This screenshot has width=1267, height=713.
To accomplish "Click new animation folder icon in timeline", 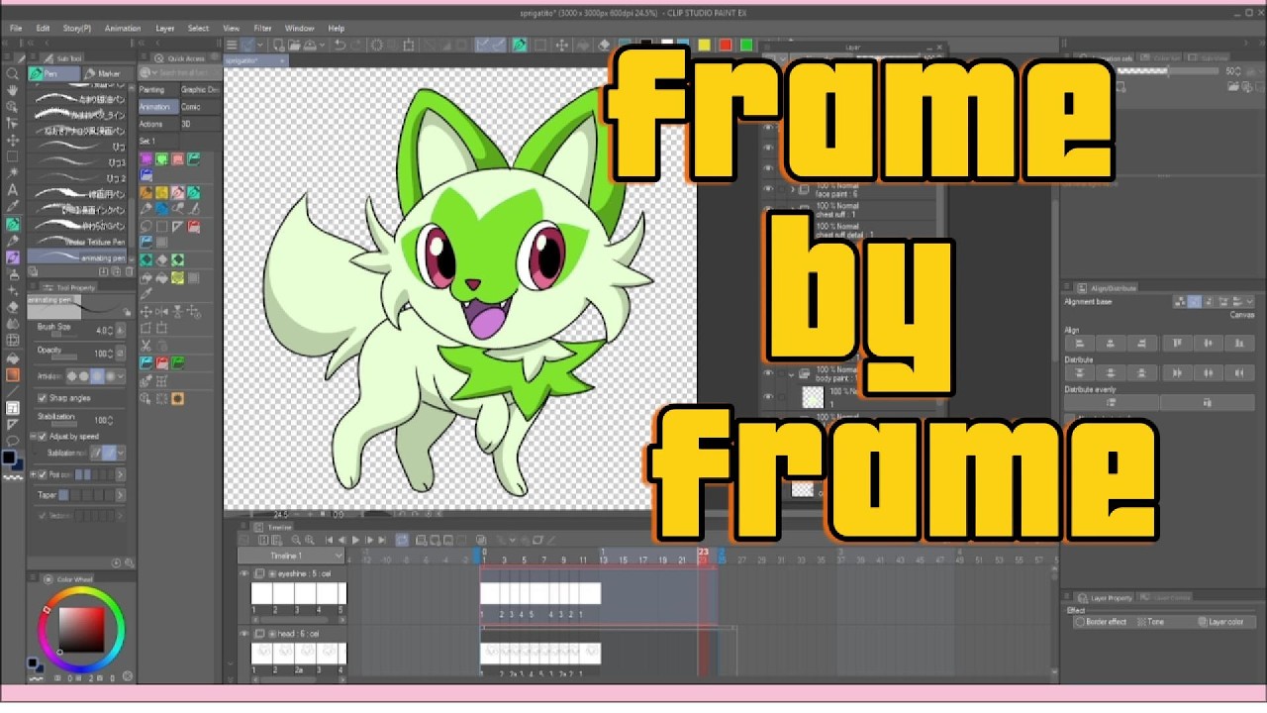I will pos(422,540).
